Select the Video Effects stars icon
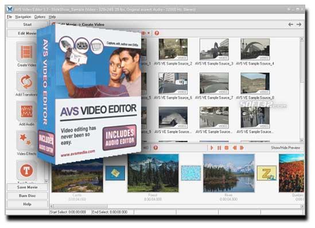The height and width of the screenshot is (228, 315). coord(26,141)
